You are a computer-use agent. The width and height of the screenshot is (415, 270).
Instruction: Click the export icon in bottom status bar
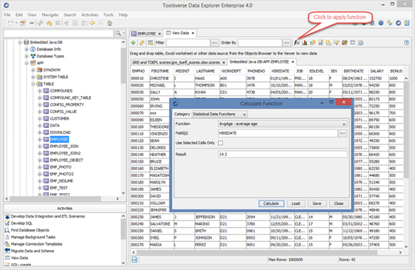(x=134, y=260)
